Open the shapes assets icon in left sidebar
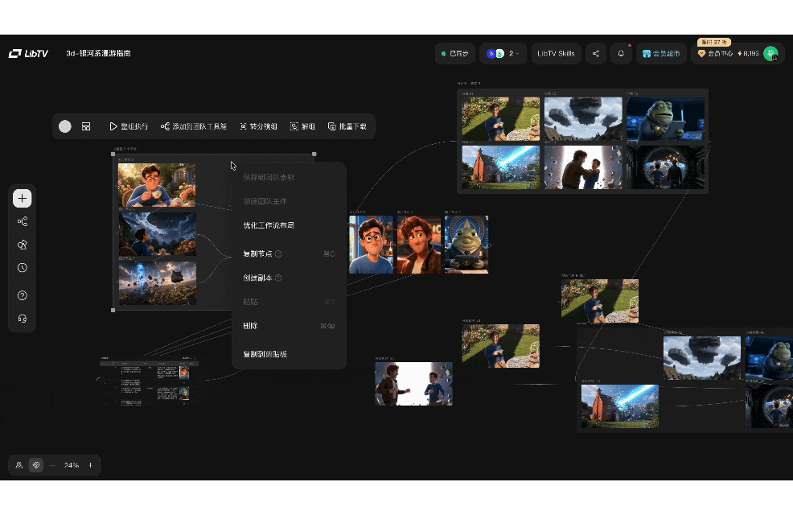This screenshot has height=515, width=793. tap(23, 245)
